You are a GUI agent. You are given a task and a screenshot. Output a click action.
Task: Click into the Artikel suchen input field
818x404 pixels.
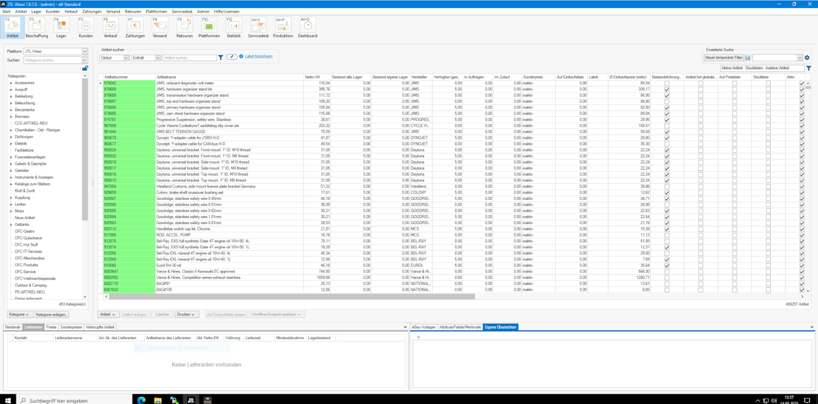(190, 58)
